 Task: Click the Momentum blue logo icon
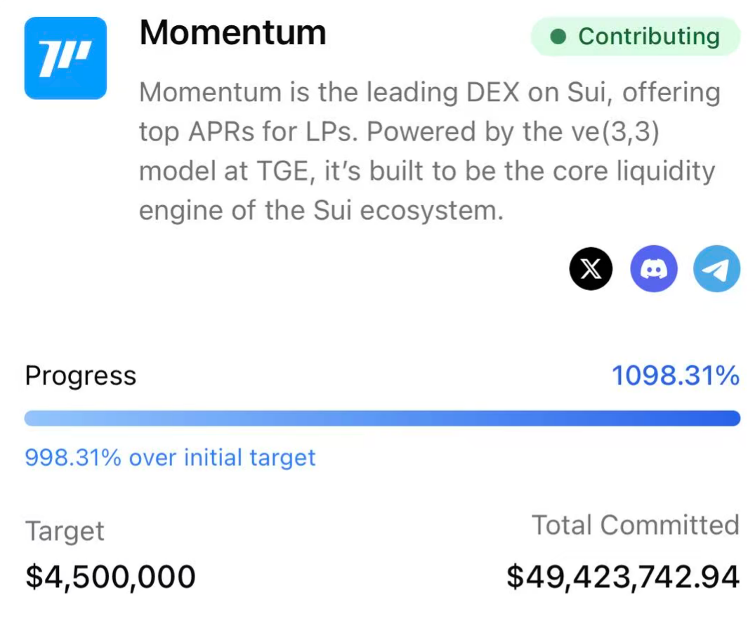pos(65,58)
